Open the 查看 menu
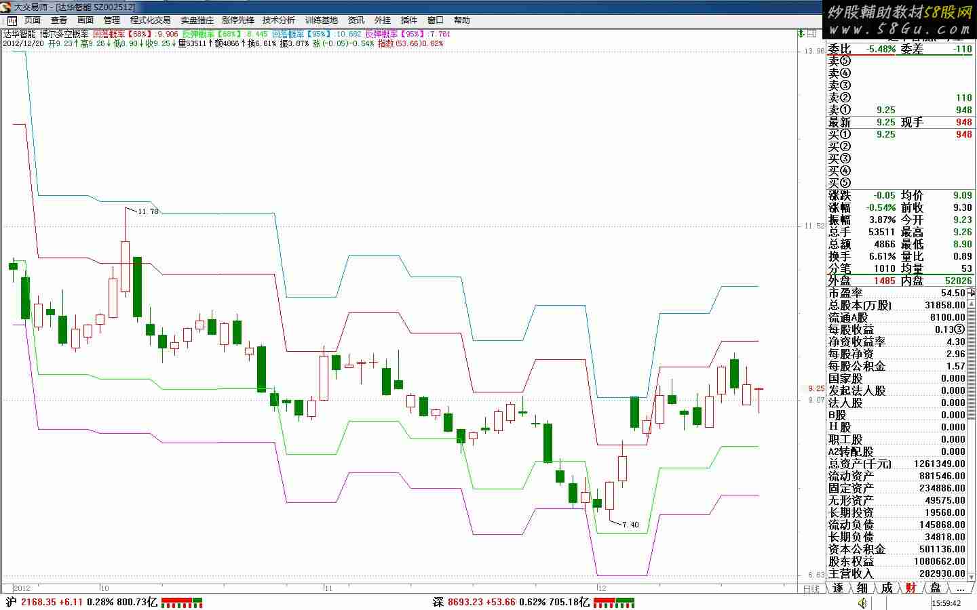977x610 pixels. tap(59, 20)
